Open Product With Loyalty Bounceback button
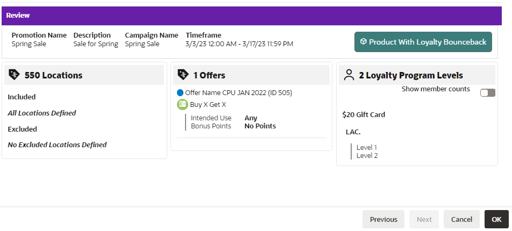 point(423,42)
